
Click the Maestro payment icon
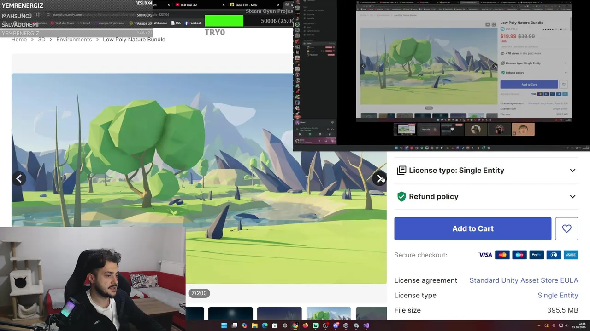[519, 255]
